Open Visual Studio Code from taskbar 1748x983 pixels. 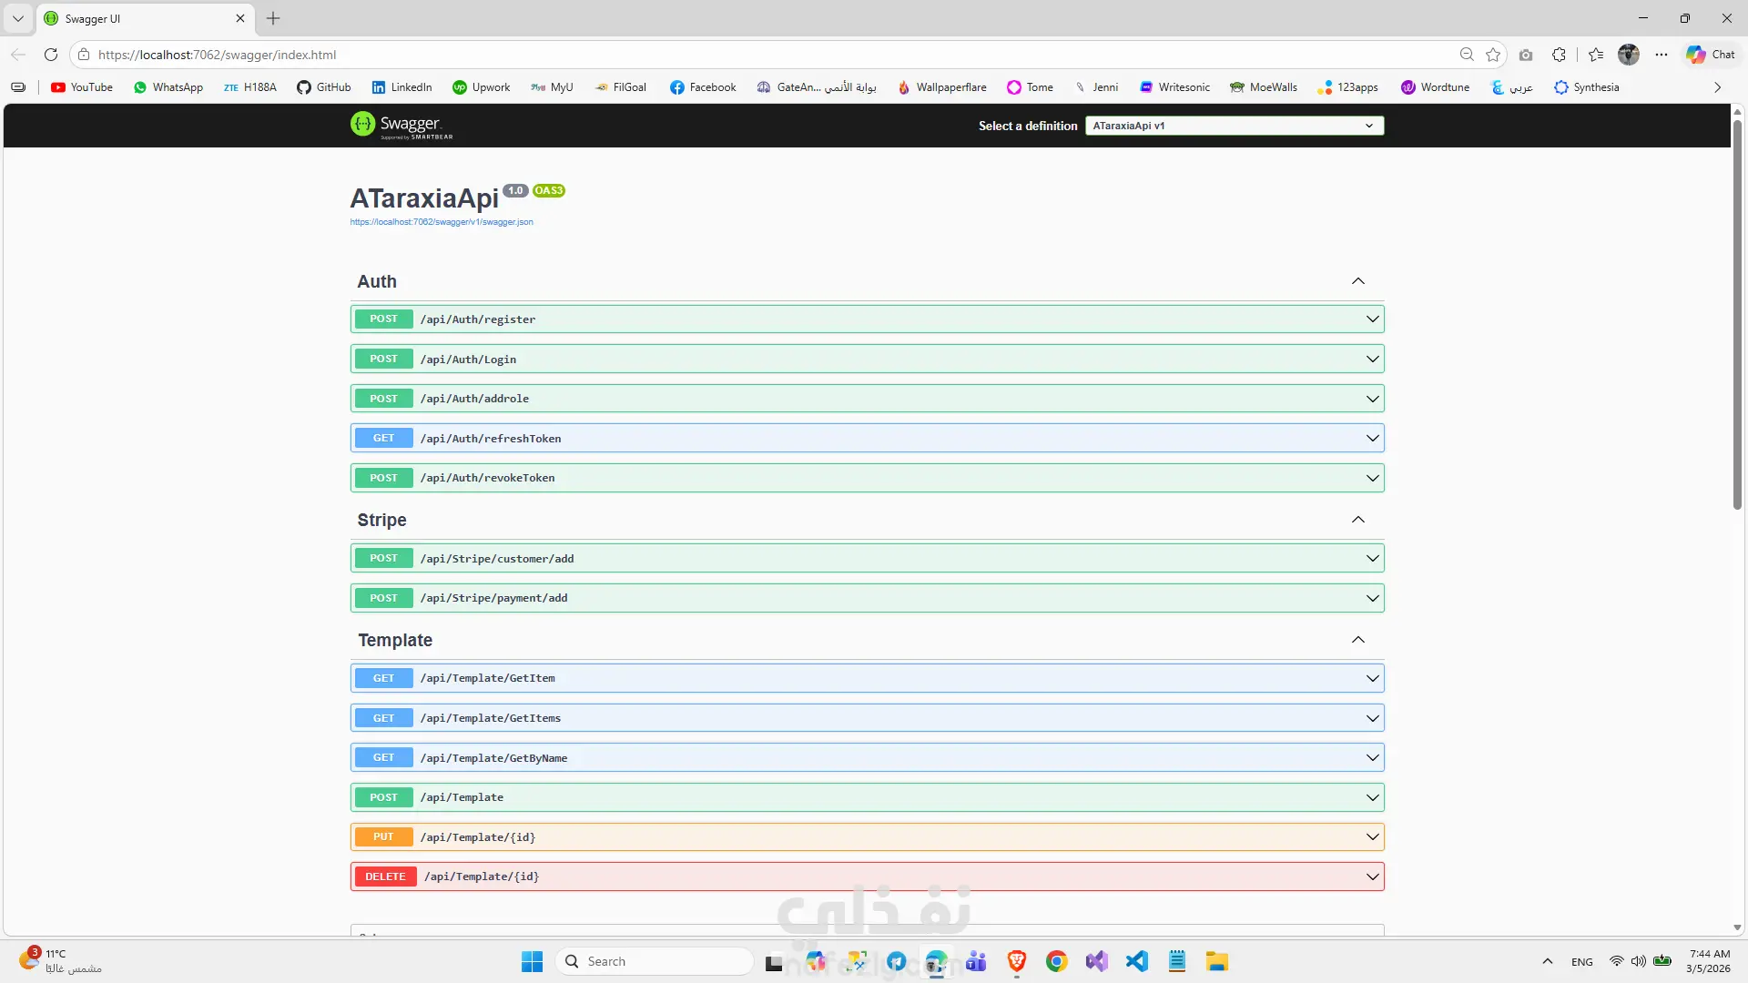tap(1136, 961)
